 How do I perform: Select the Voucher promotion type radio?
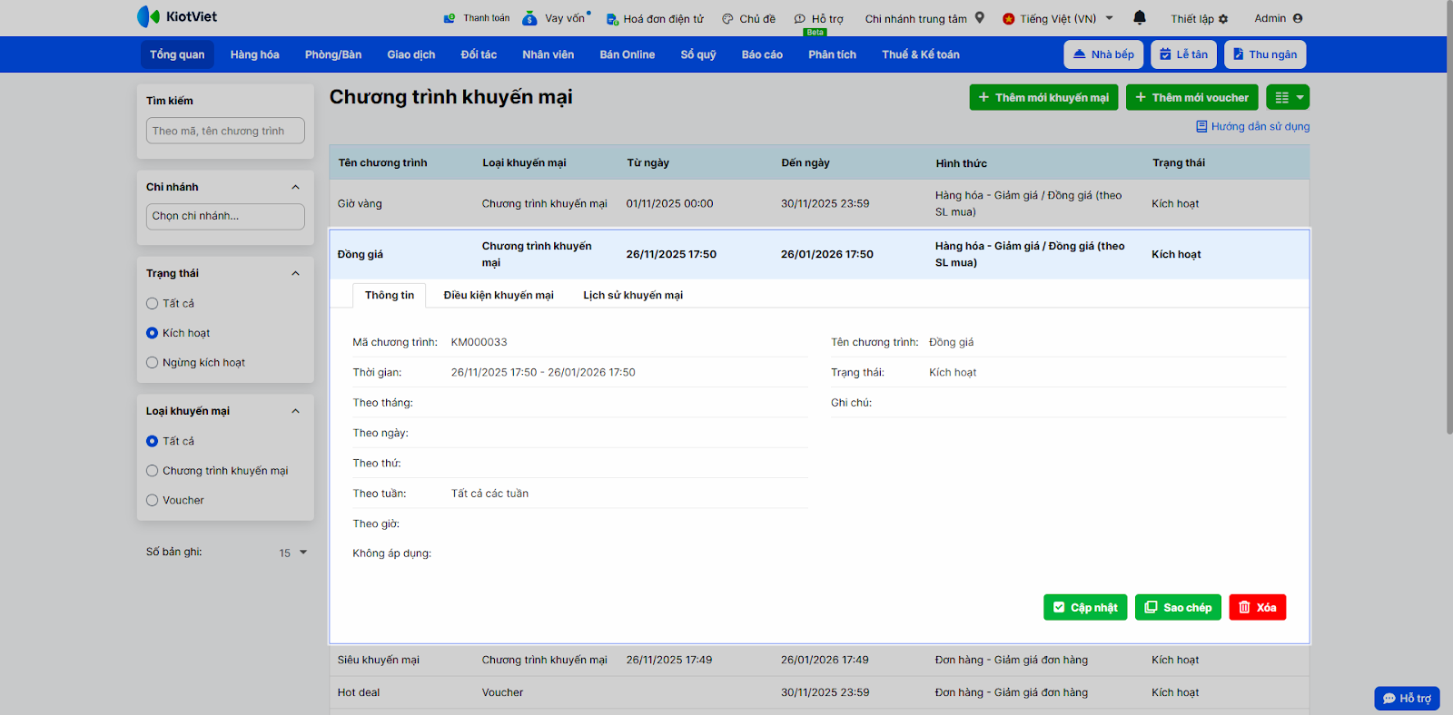click(153, 500)
